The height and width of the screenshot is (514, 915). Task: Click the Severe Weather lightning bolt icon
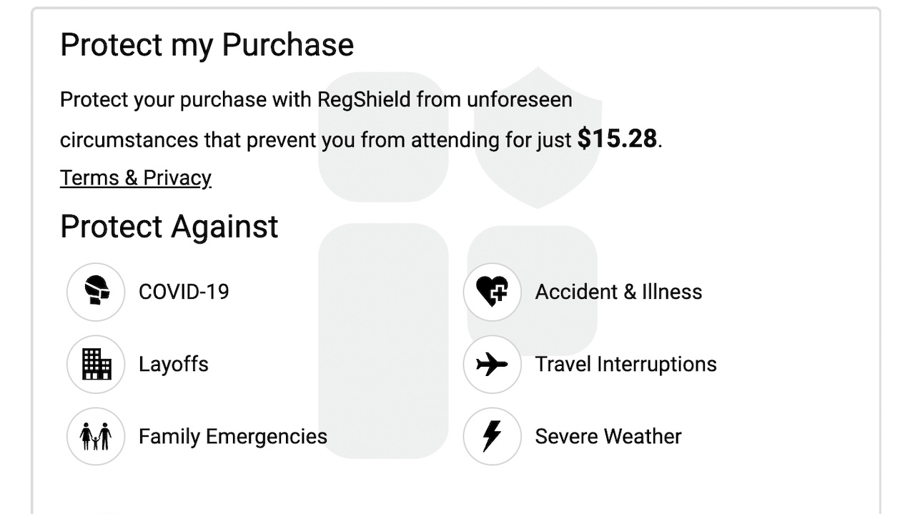tap(492, 436)
